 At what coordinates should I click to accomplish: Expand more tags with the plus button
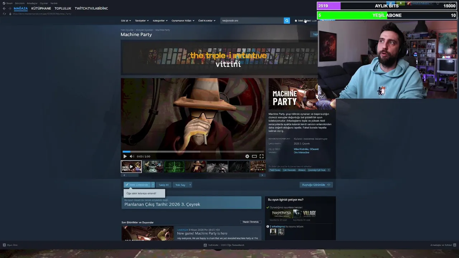(x=328, y=170)
